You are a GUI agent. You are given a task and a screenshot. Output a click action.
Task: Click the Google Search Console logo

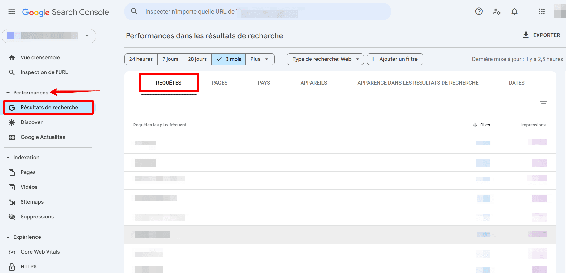pos(65,12)
